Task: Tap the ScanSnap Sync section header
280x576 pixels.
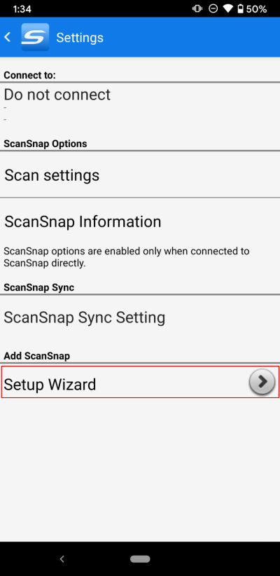Action: [x=39, y=287]
